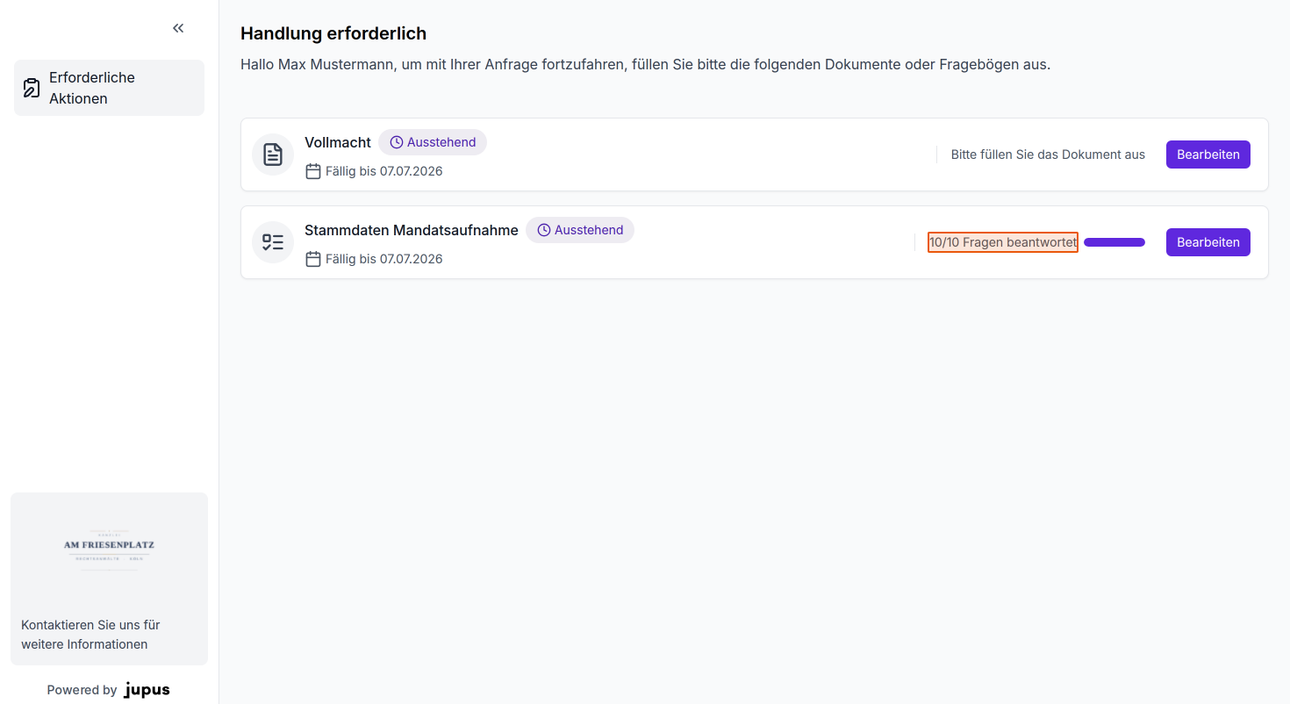The width and height of the screenshot is (1290, 704).
Task: Click the Ausstehend badge next to Stammdaten Mandatsaufnahme
Action: 580,230
